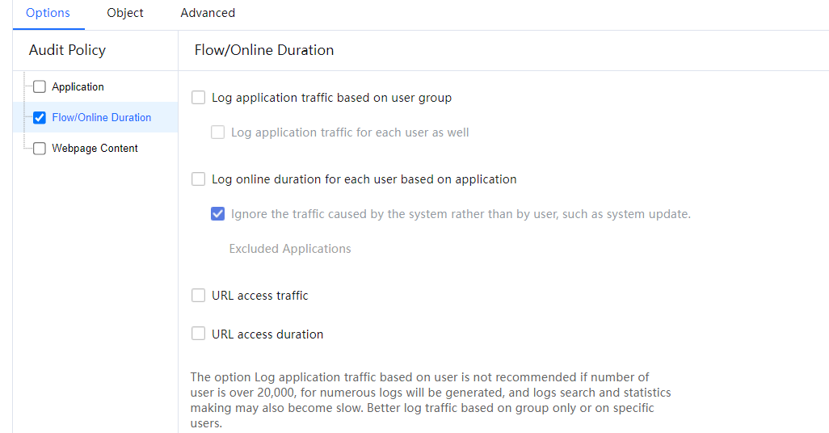Open the Object tab
The image size is (829, 433).
(x=125, y=13)
